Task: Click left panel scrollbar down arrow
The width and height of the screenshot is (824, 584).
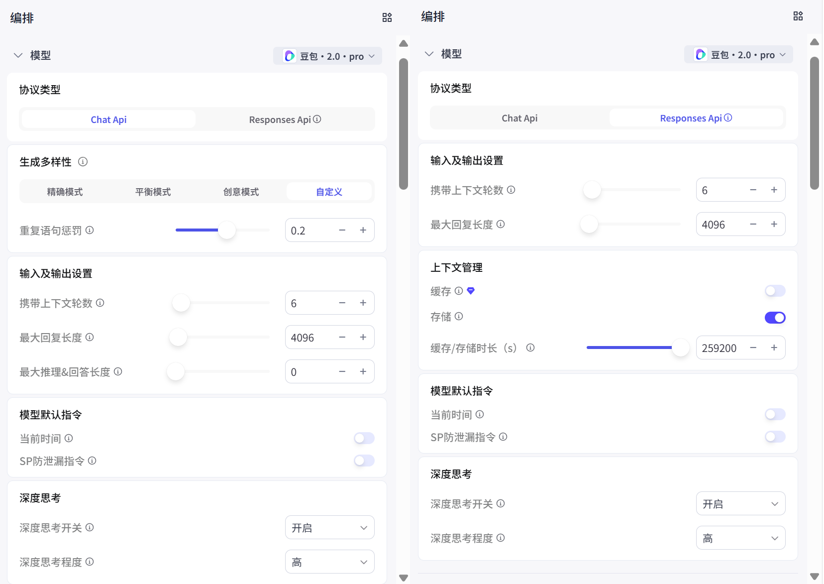Action: [x=404, y=578]
